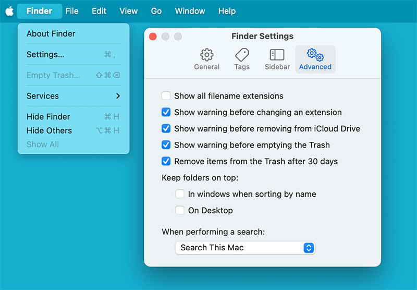
Task: Uncheck Remove items from Trash after 30 days
Action: pos(166,161)
